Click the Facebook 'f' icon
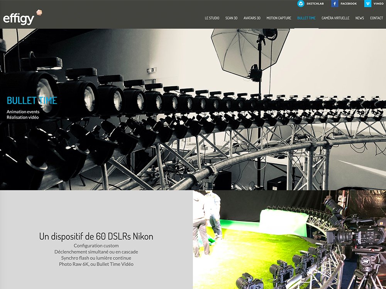The height and width of the screenshot is (289, 386). 335,3
